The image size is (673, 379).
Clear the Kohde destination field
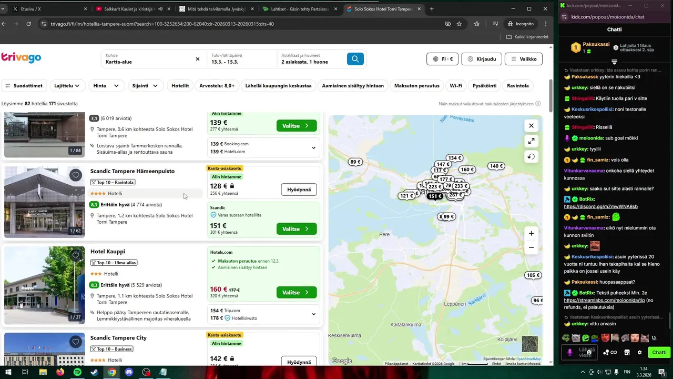[198, 59]
